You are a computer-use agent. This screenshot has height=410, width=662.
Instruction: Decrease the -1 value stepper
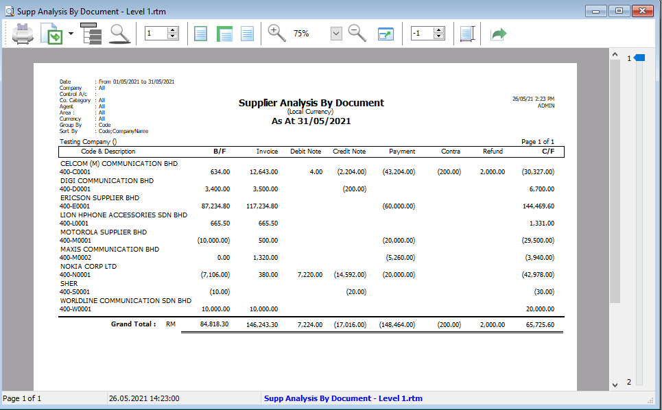point(438,36)
